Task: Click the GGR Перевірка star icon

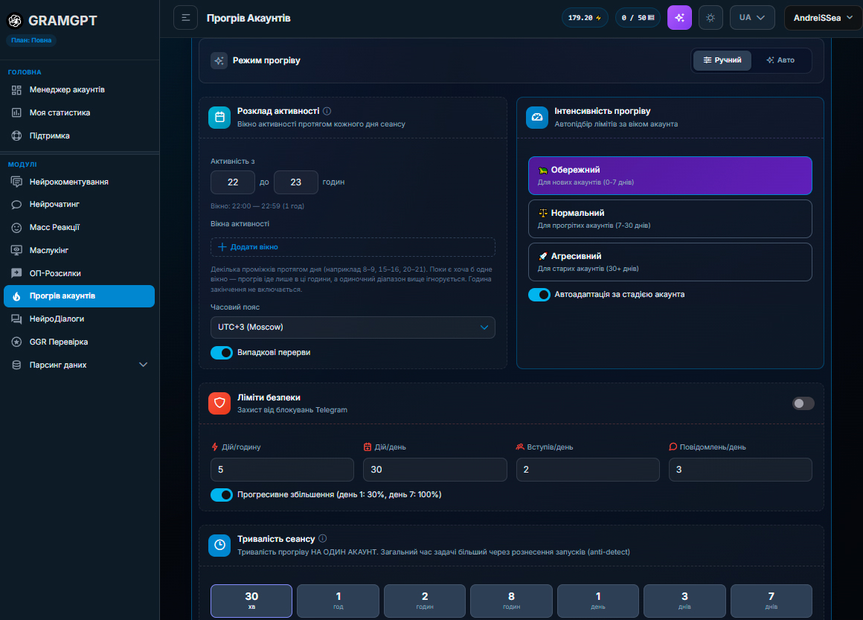Action: click(x=16, y=342)
